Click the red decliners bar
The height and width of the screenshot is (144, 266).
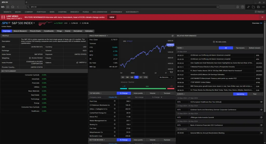click(171, 88)
